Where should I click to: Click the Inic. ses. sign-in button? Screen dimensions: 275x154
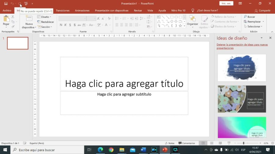[226, 3]
